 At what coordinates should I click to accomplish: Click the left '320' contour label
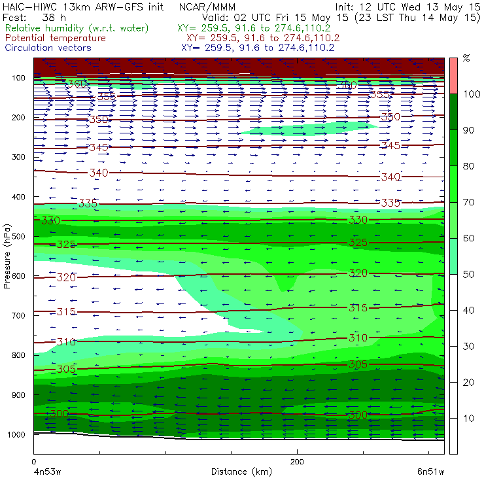pyautogui.click(x=66, y=277)
